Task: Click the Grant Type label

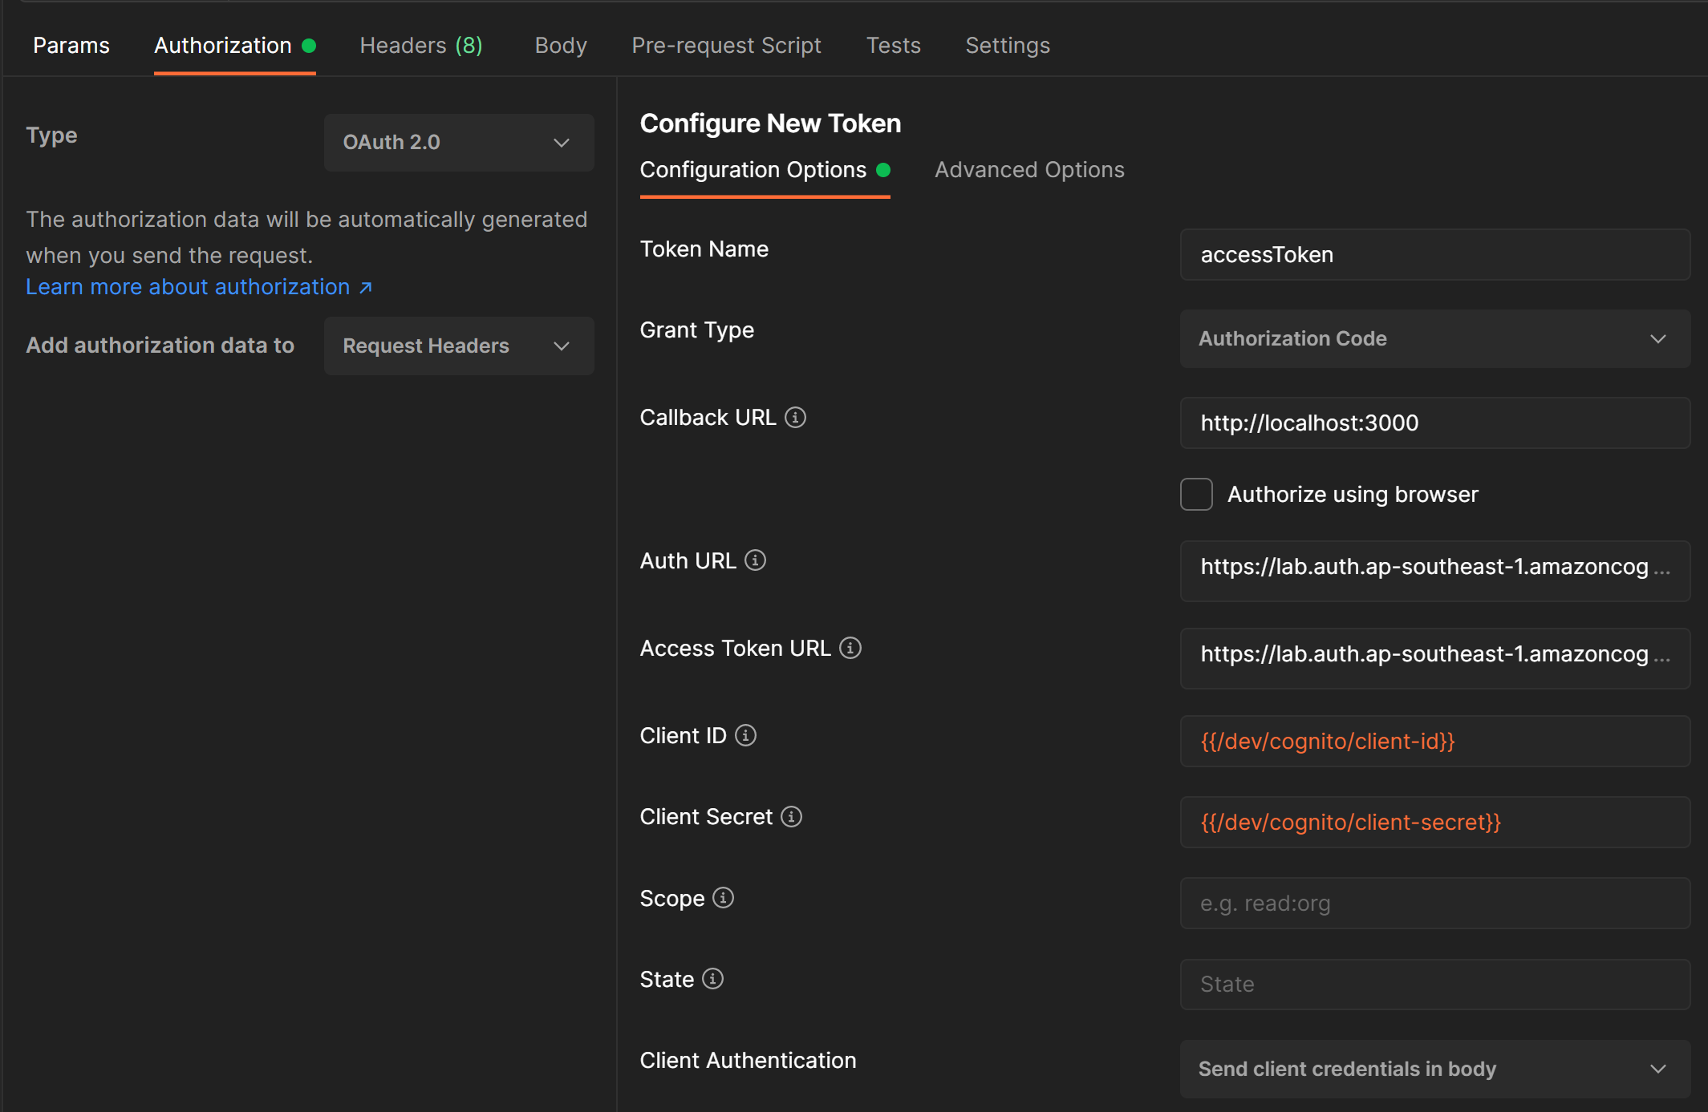Action: point(697,330)
